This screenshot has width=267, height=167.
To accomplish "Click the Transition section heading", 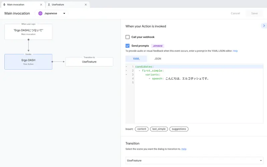I will (x=132, y=143).
